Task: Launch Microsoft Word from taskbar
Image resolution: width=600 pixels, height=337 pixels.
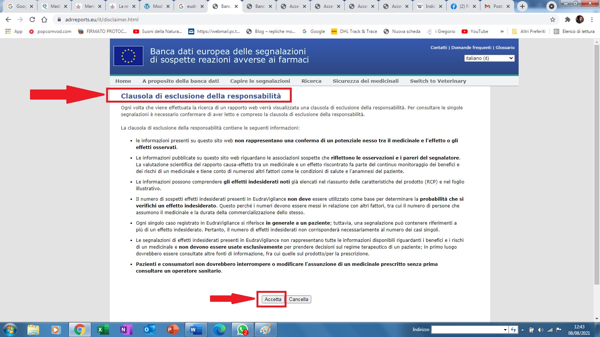Action: pos(195,330)
